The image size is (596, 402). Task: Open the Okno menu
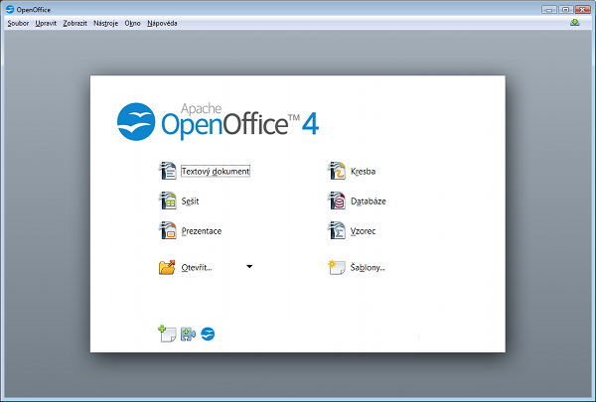click(x=133, y=23)
